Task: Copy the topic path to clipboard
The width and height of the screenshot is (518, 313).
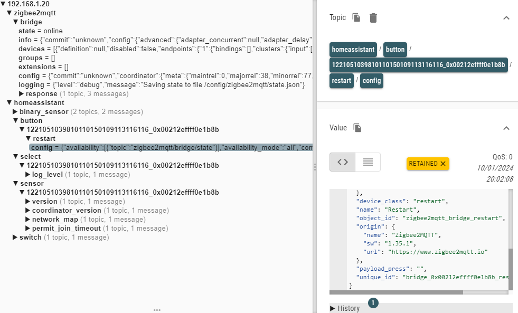Action: click(356, 18)
